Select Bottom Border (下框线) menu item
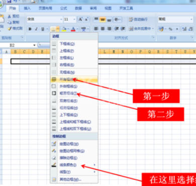This screenshot has height=186, width=196. point(74,44)
